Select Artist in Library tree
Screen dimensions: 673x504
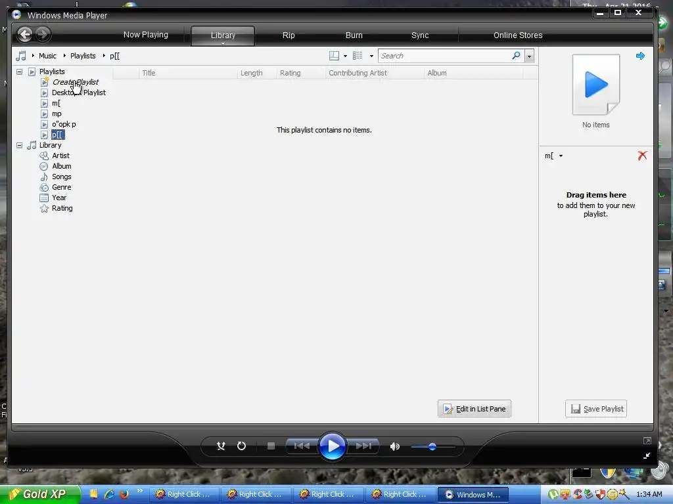(x=60, y=156)
